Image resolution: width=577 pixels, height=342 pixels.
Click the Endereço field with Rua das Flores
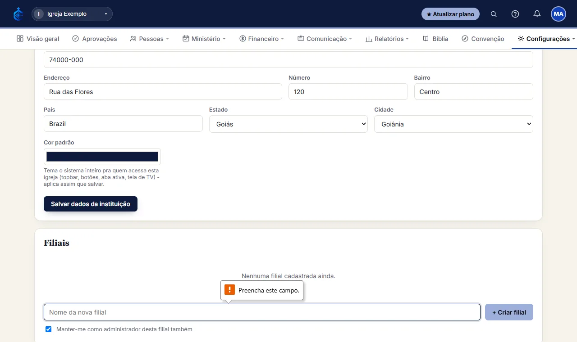pyautogui.click(x=163, y=92)
